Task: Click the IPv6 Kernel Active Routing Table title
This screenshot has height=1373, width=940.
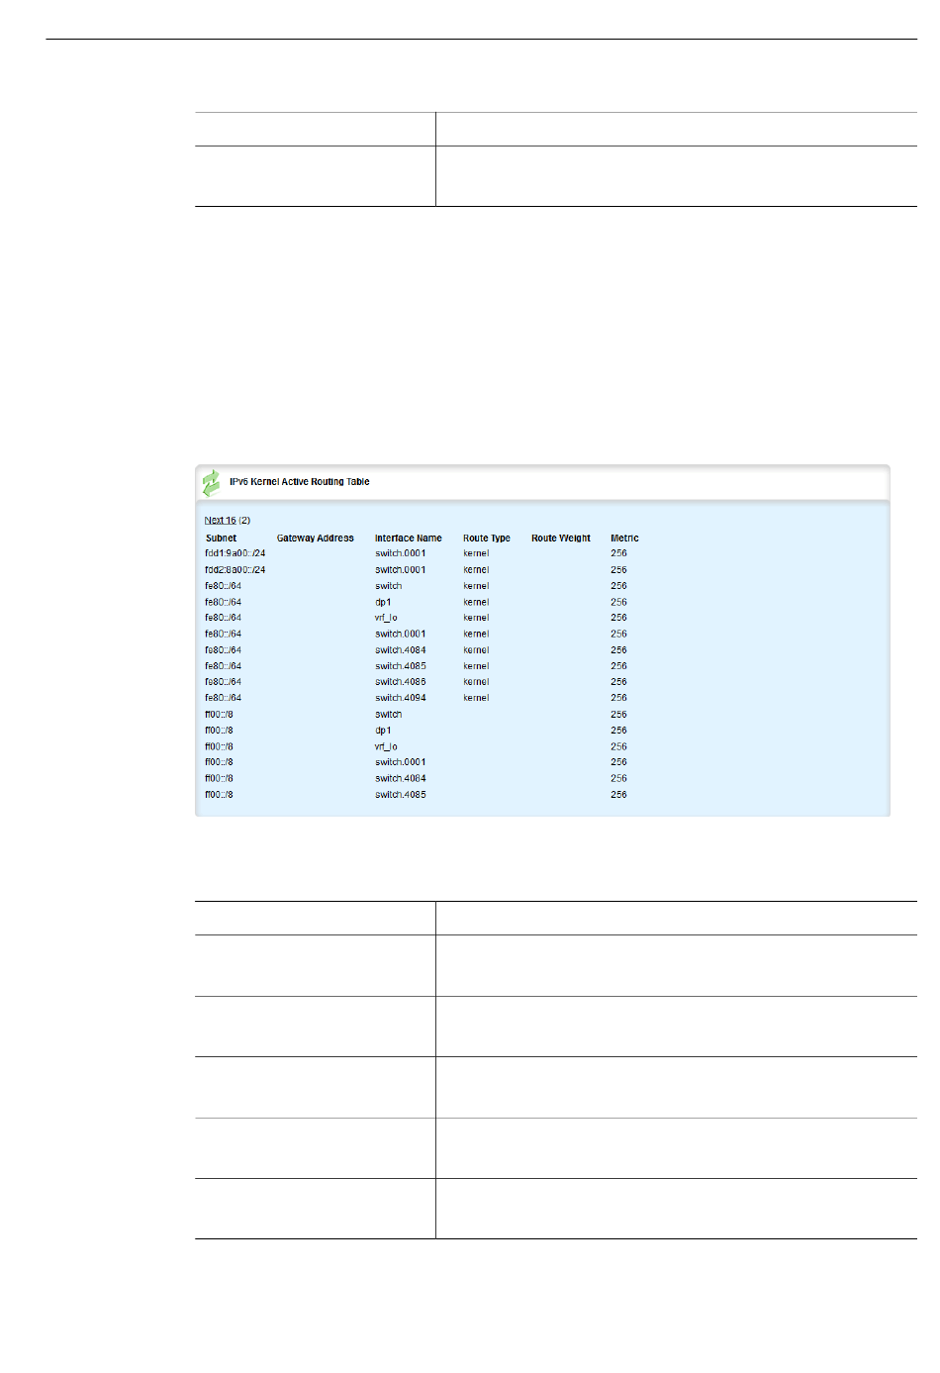Action: tap(300, 482)
